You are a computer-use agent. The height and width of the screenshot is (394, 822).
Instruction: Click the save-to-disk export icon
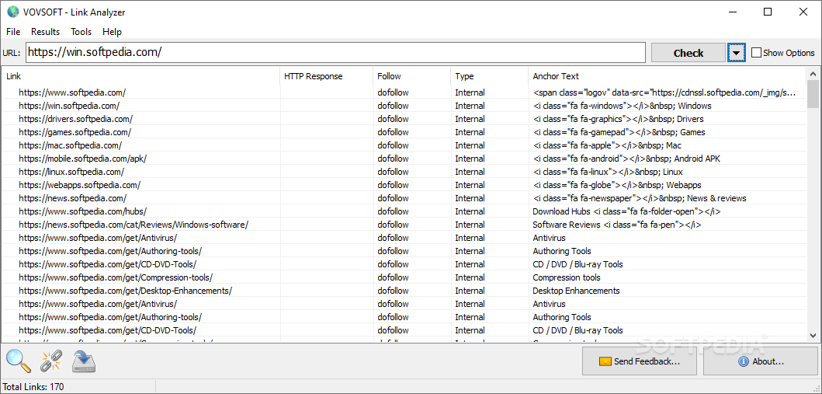(83, 361)
